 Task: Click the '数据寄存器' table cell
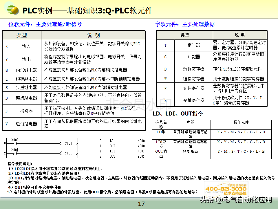point(194,69)
